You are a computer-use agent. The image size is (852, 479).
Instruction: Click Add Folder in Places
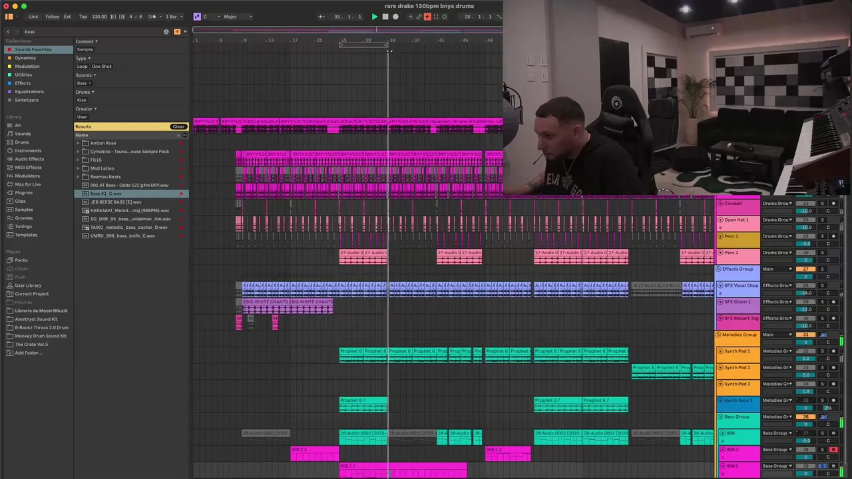tap(28, 353)
